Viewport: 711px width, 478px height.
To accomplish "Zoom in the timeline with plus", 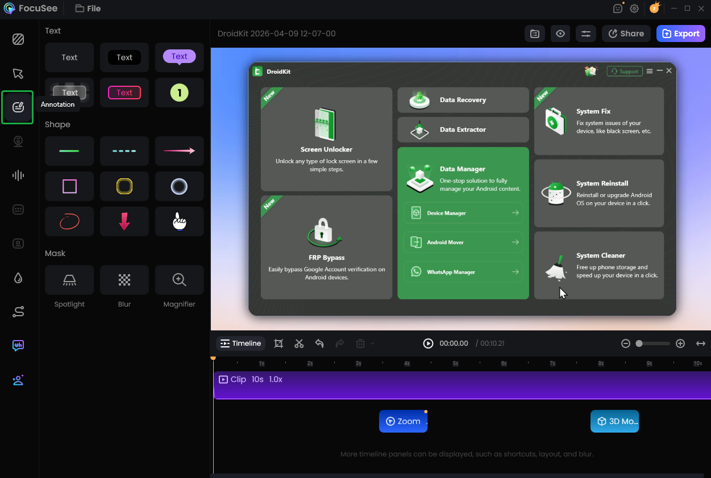I will coord(680,343).
